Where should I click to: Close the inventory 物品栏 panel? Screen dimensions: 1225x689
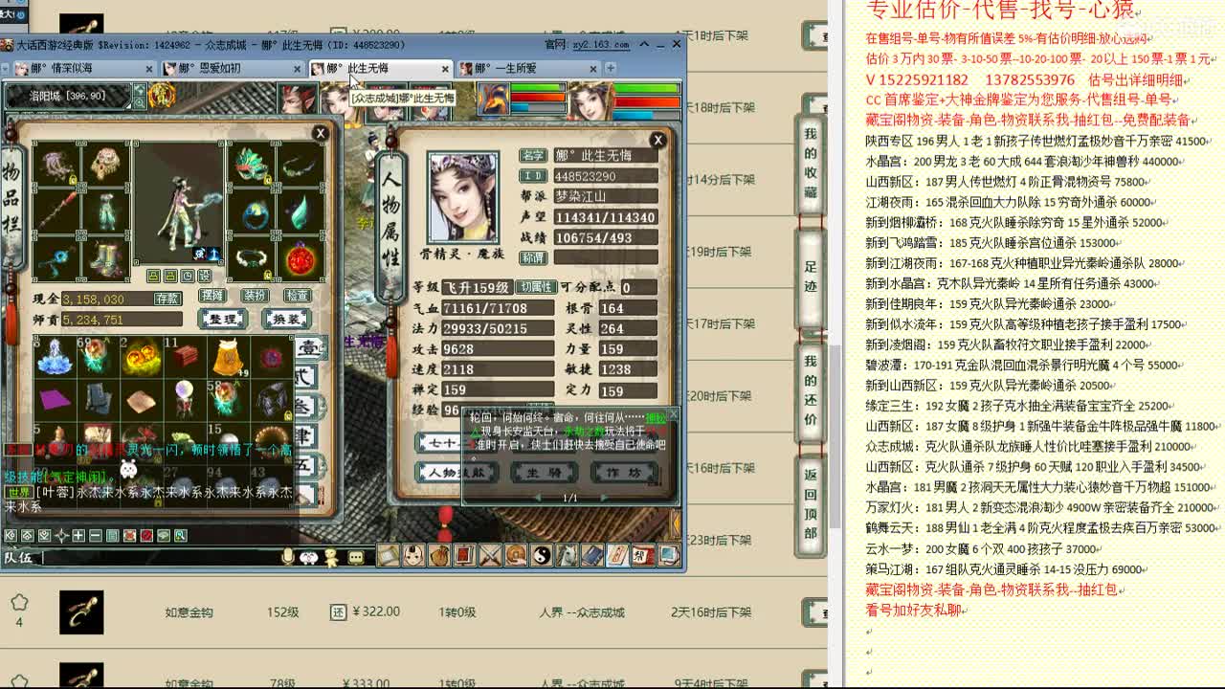click(321, 133)
